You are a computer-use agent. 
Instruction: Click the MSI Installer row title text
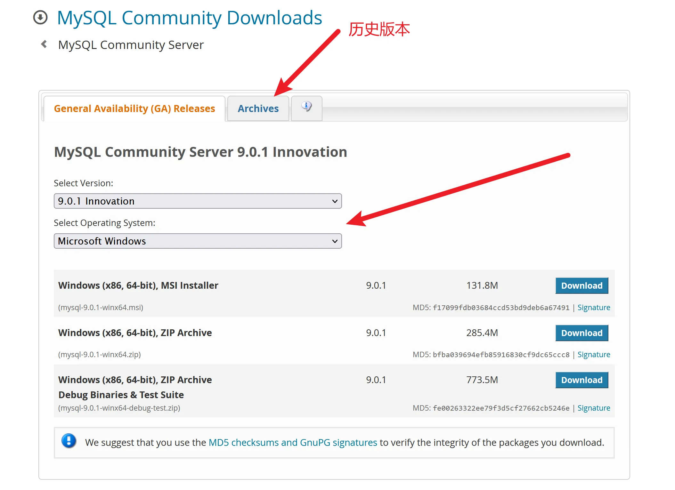[x=138, y=285]
